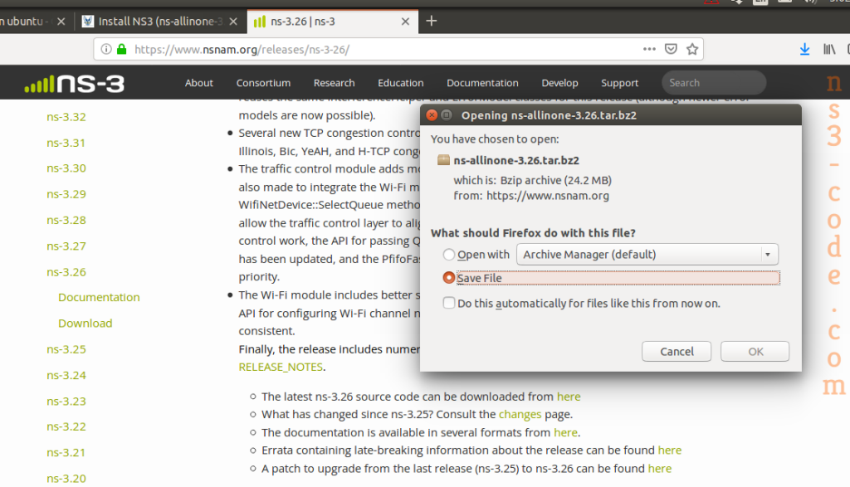Click 'here' link for upgrade patch
850x487 pixels.
click(x=660, y=468)
